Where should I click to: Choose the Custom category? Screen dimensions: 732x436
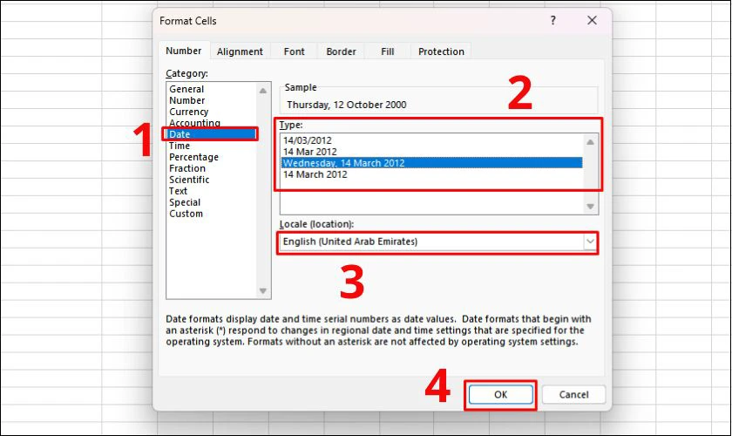[186, 214]
